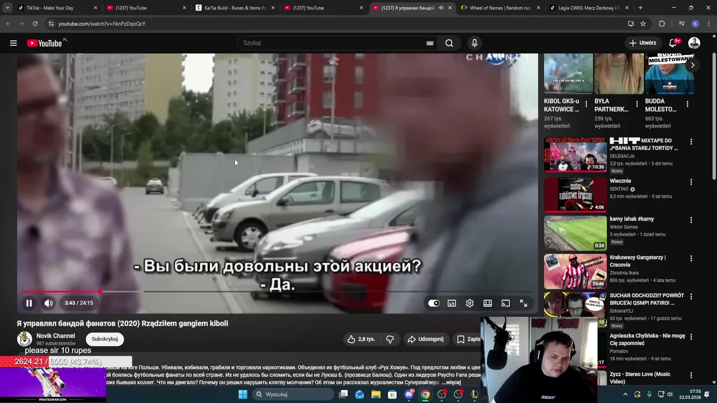Open Chrome three-dot menu

[x=708, y=24]
